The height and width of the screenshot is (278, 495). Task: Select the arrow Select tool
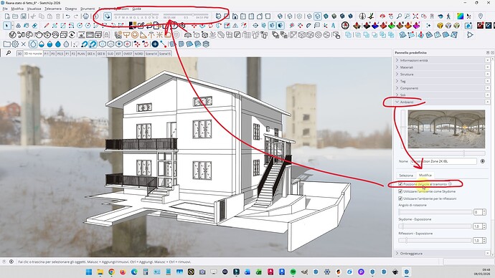[x=7, y=26]
